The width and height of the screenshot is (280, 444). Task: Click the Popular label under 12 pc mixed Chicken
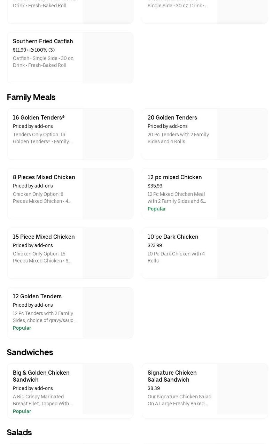pyautogui.click(x=156, y=209)
